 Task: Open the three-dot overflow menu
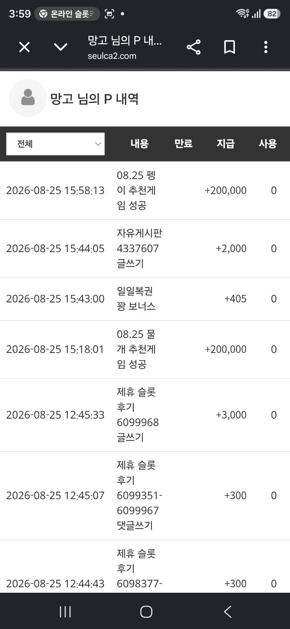266,47
